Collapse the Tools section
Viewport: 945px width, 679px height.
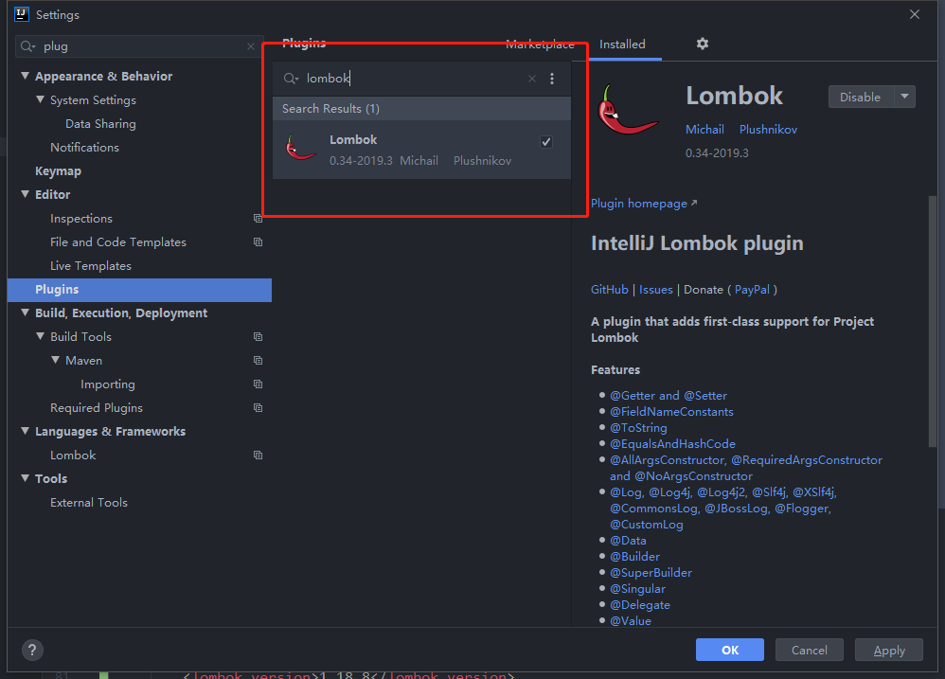(25, 478)
